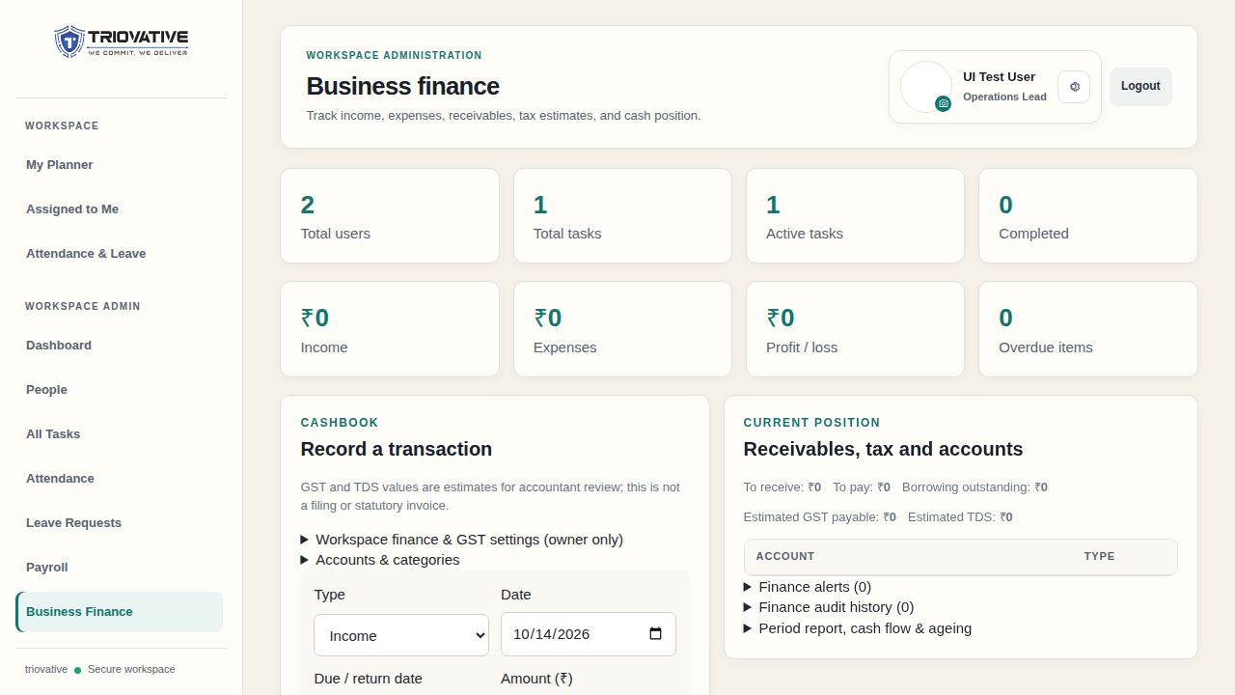Open Attendance & Leave page

pos(120,254)
